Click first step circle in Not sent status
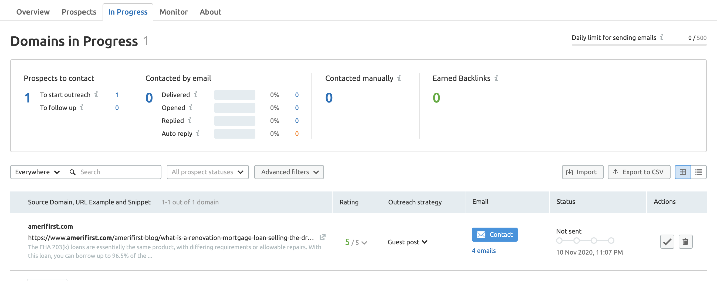 tap(559, 241)
